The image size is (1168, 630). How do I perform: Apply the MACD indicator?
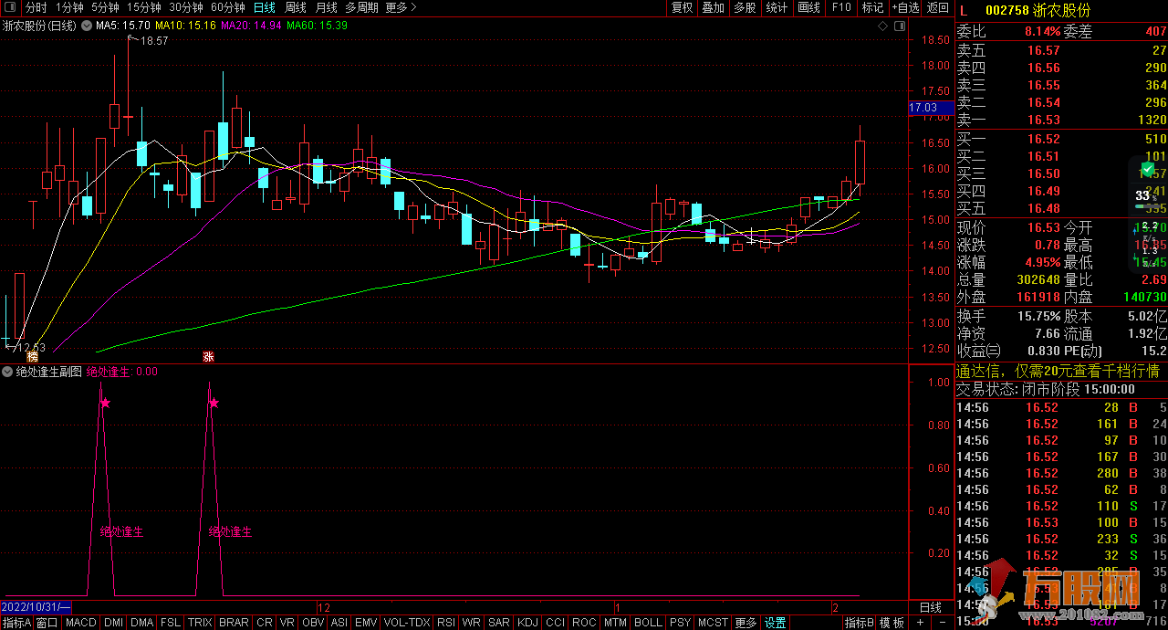point(80,623)
